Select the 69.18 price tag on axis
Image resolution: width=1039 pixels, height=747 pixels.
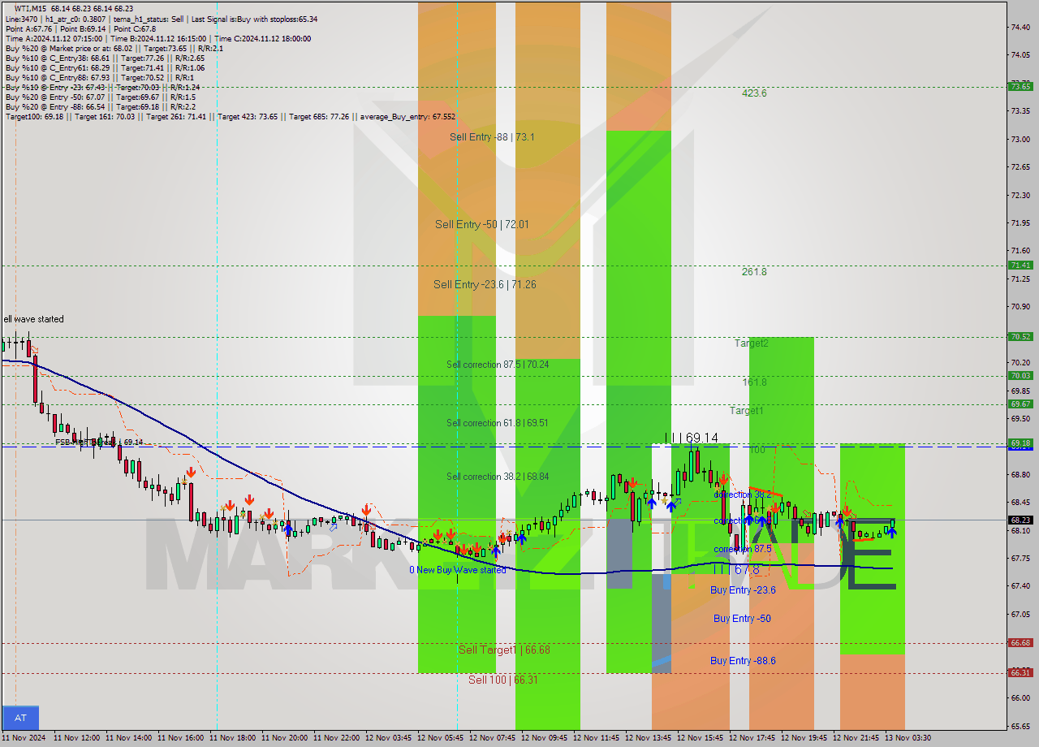tap(1020, 443)
